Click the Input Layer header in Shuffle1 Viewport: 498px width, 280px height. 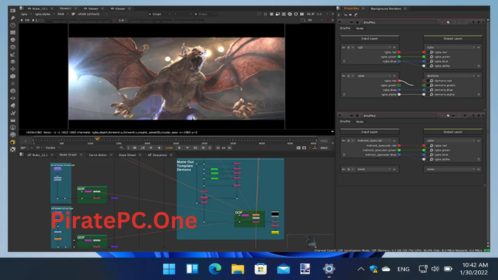pos(370,38)
